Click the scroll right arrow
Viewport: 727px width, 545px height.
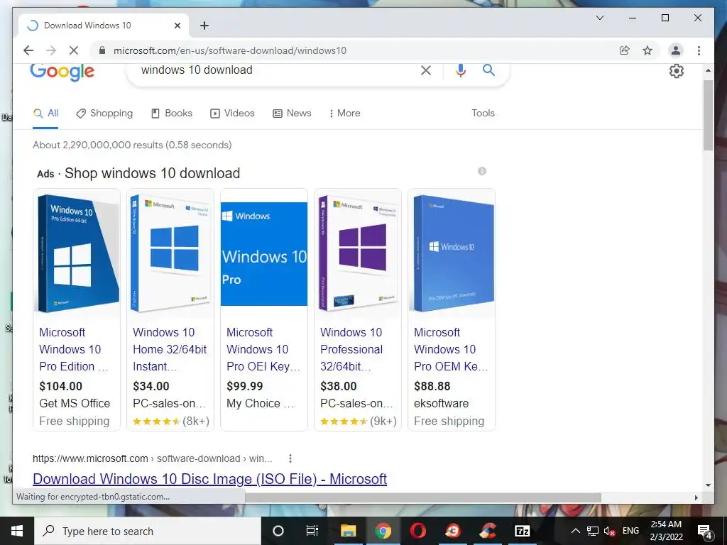pyautogui.click(x=696, y=497)
